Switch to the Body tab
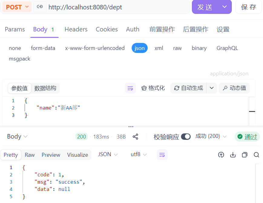Viewport: 263px width, 203px height. pyautogui.click(x=44, y=29)
